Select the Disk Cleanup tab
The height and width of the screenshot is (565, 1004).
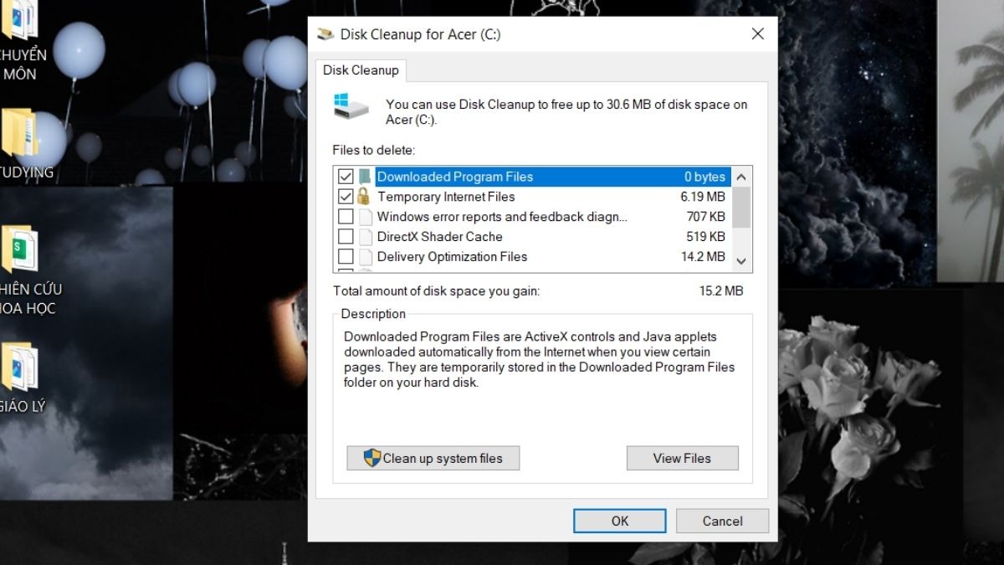361,70
